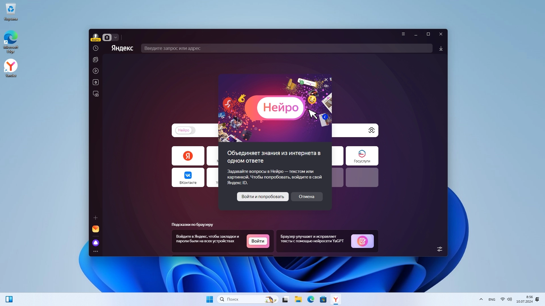Click the image search camera icon
Screen dimensions: 545x306
[x=371, y=130]
